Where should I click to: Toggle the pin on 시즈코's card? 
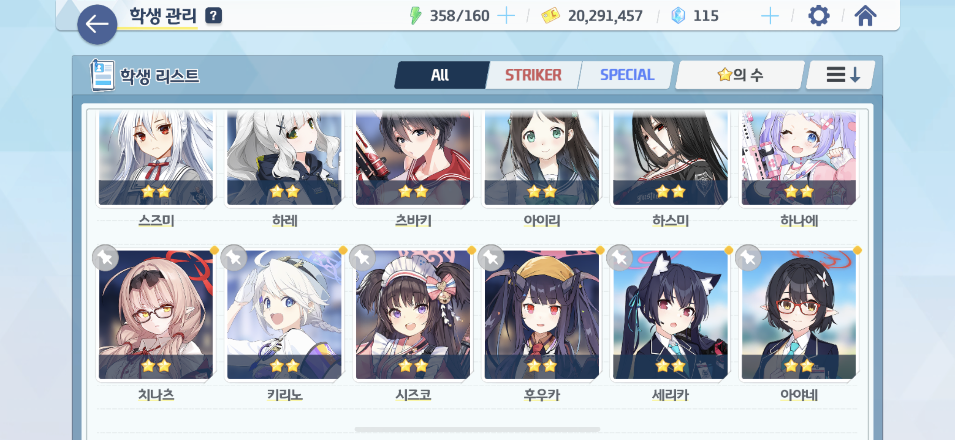(363, 258)
